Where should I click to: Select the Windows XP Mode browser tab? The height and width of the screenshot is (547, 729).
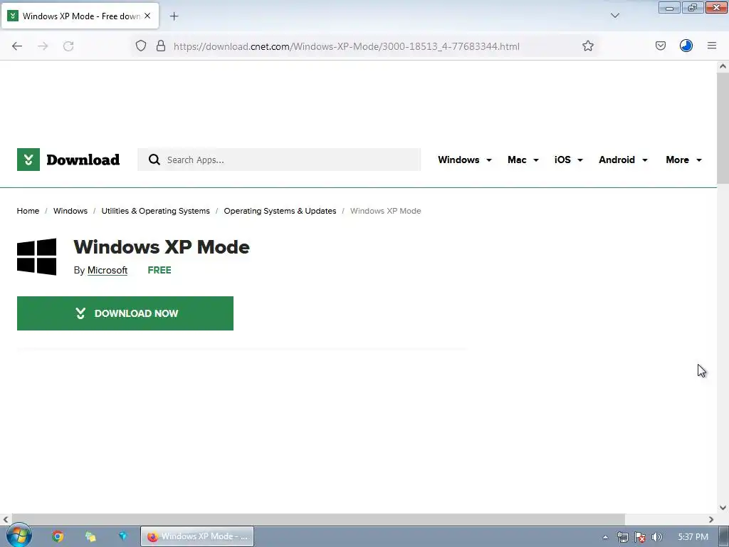click(x=80, y=16)
